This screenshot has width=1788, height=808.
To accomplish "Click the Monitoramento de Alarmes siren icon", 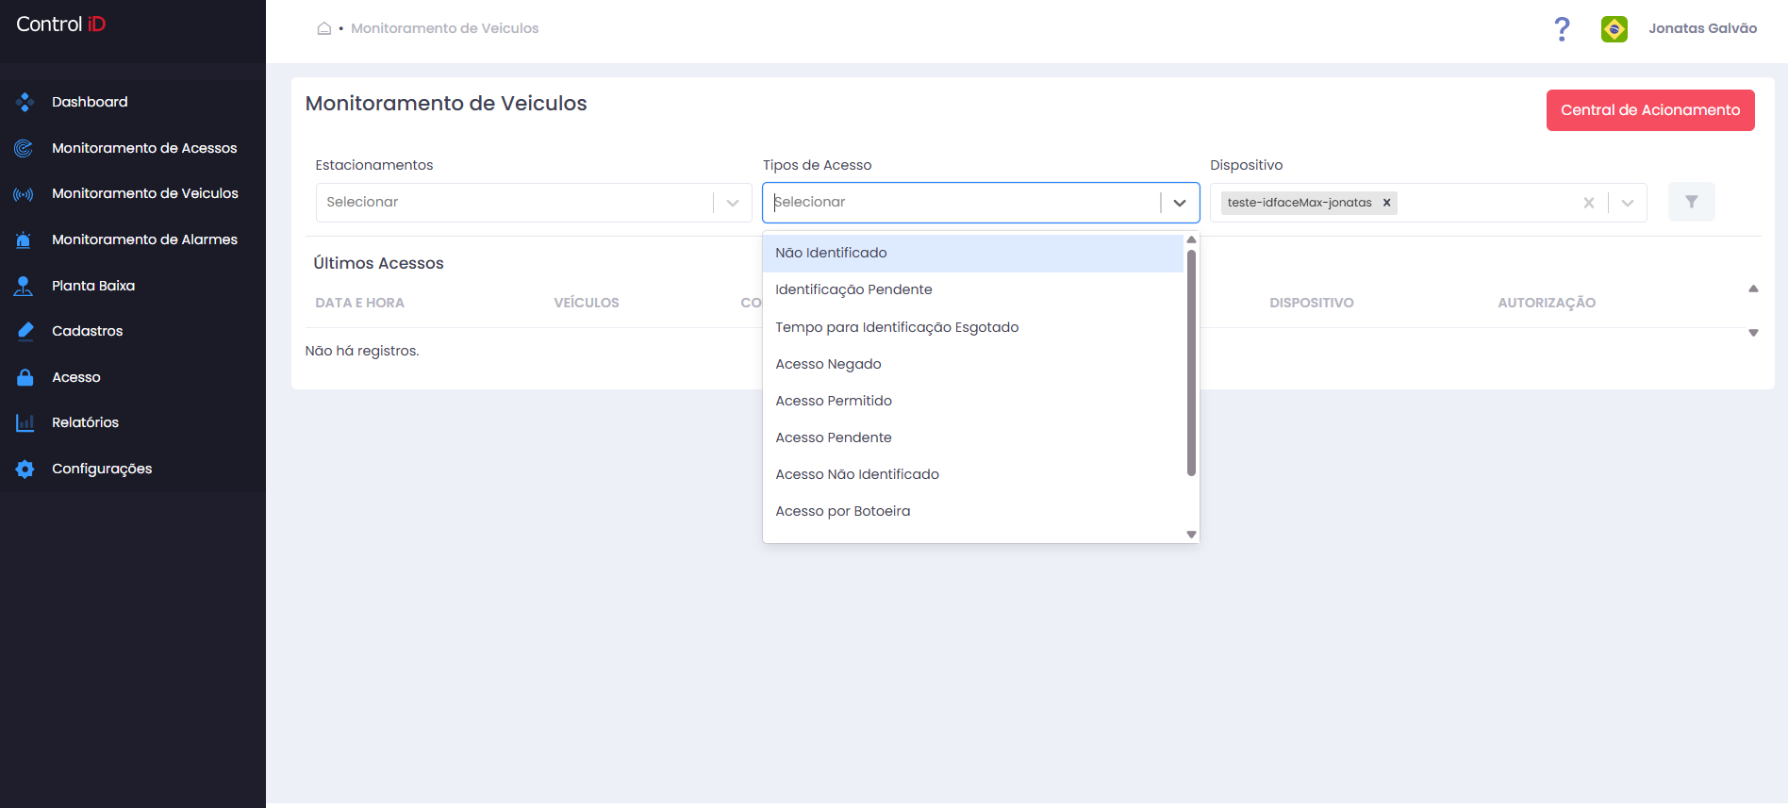I will pyautogui.click(x=25, y=239).
